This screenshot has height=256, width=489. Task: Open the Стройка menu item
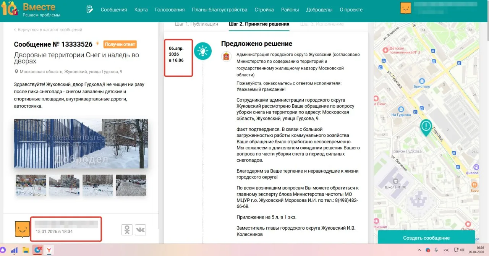pos(264,10)
